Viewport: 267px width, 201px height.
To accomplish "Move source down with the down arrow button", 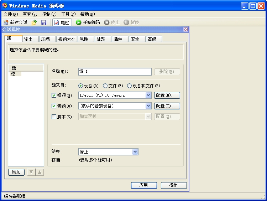I will (x=31, y=172).
